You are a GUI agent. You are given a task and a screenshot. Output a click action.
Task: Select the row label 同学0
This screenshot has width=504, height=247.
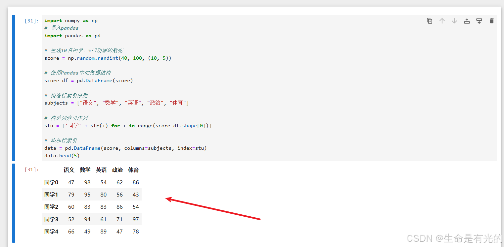(x=51, y=182)
